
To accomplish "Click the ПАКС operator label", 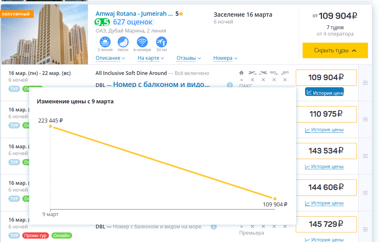I will click(x=246, y=86).
